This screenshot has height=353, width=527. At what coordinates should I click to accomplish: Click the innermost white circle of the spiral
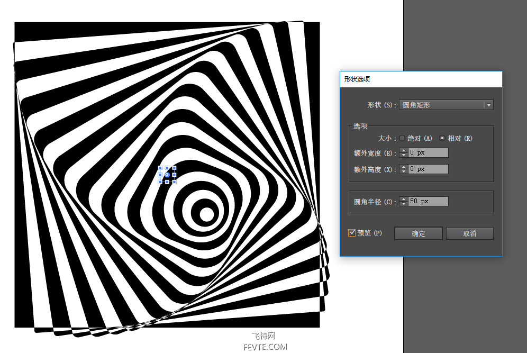pos(207,214)
